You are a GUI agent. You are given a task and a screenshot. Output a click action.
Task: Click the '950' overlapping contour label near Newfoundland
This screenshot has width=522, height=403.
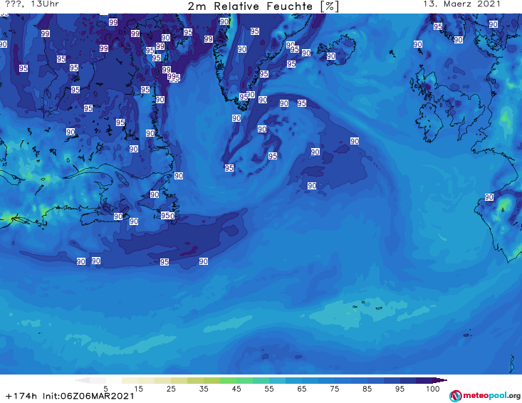(x=168, y=215)
